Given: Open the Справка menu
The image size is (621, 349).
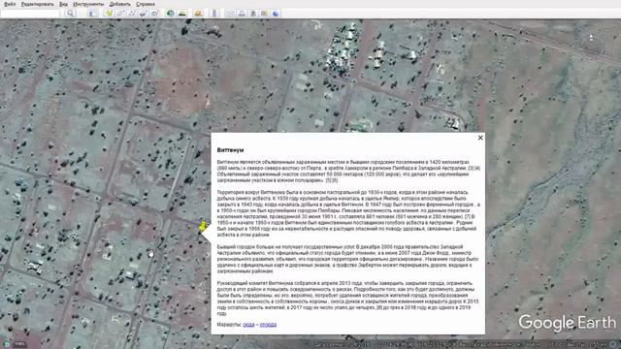Looking at the screenshot, I should coord(146,4).
